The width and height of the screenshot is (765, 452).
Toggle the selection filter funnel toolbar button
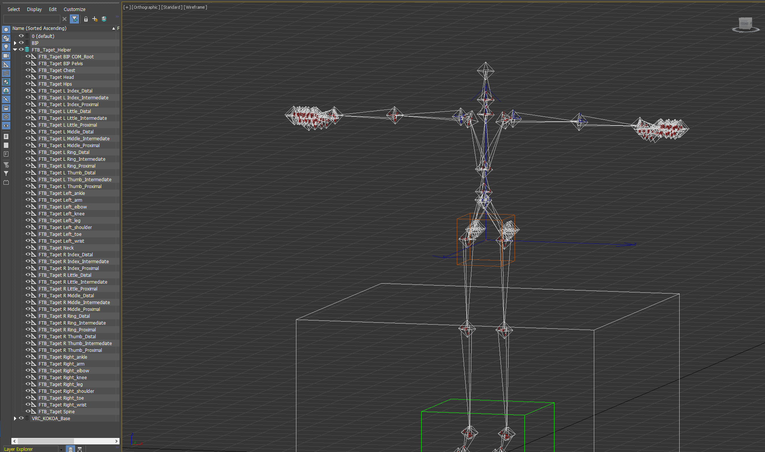tap(75, 19)
